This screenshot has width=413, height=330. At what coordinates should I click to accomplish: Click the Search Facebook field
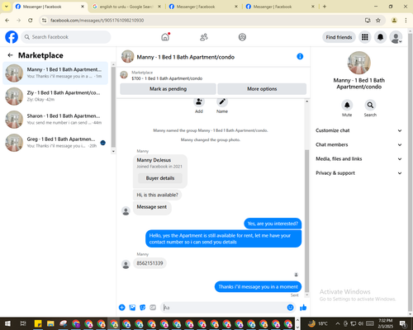click(x=66, y=37)
